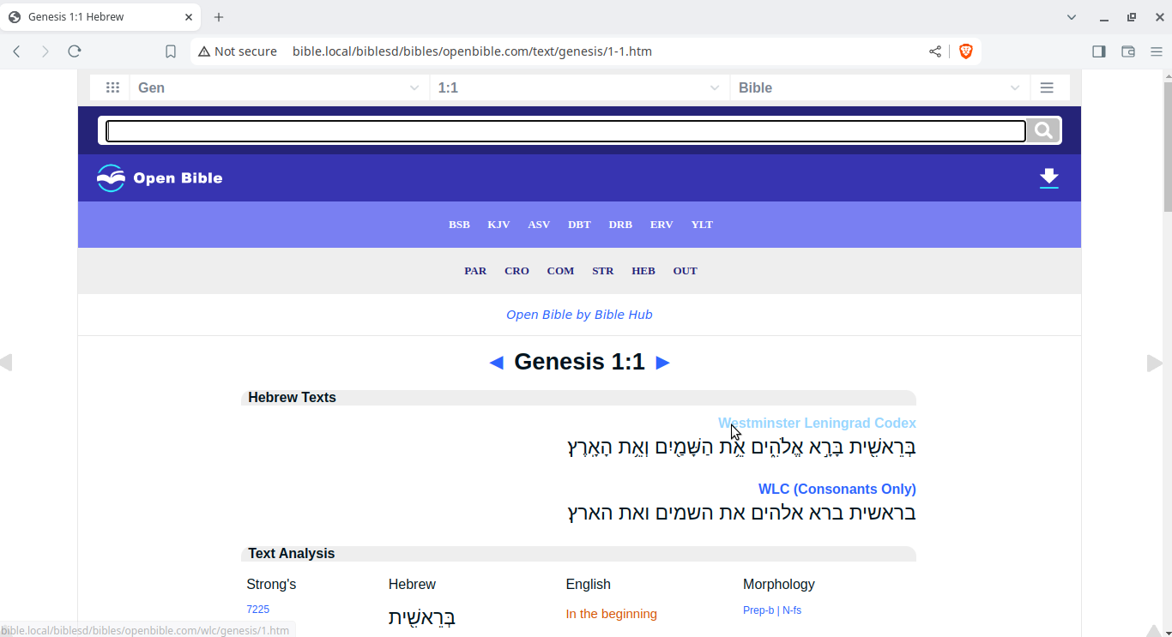Open the Westminster Leningrad Codex link
The height and width of the screenshot is (637, 1172).
coord(817,423)
